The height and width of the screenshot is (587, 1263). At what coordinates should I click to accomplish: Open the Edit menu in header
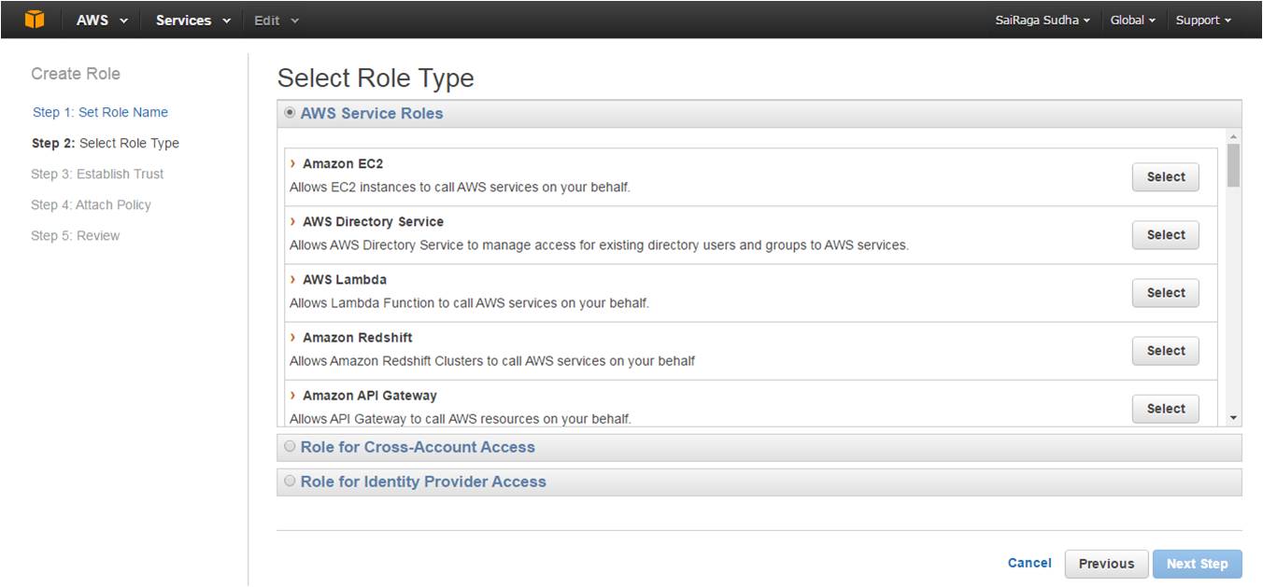coord(277,20)
